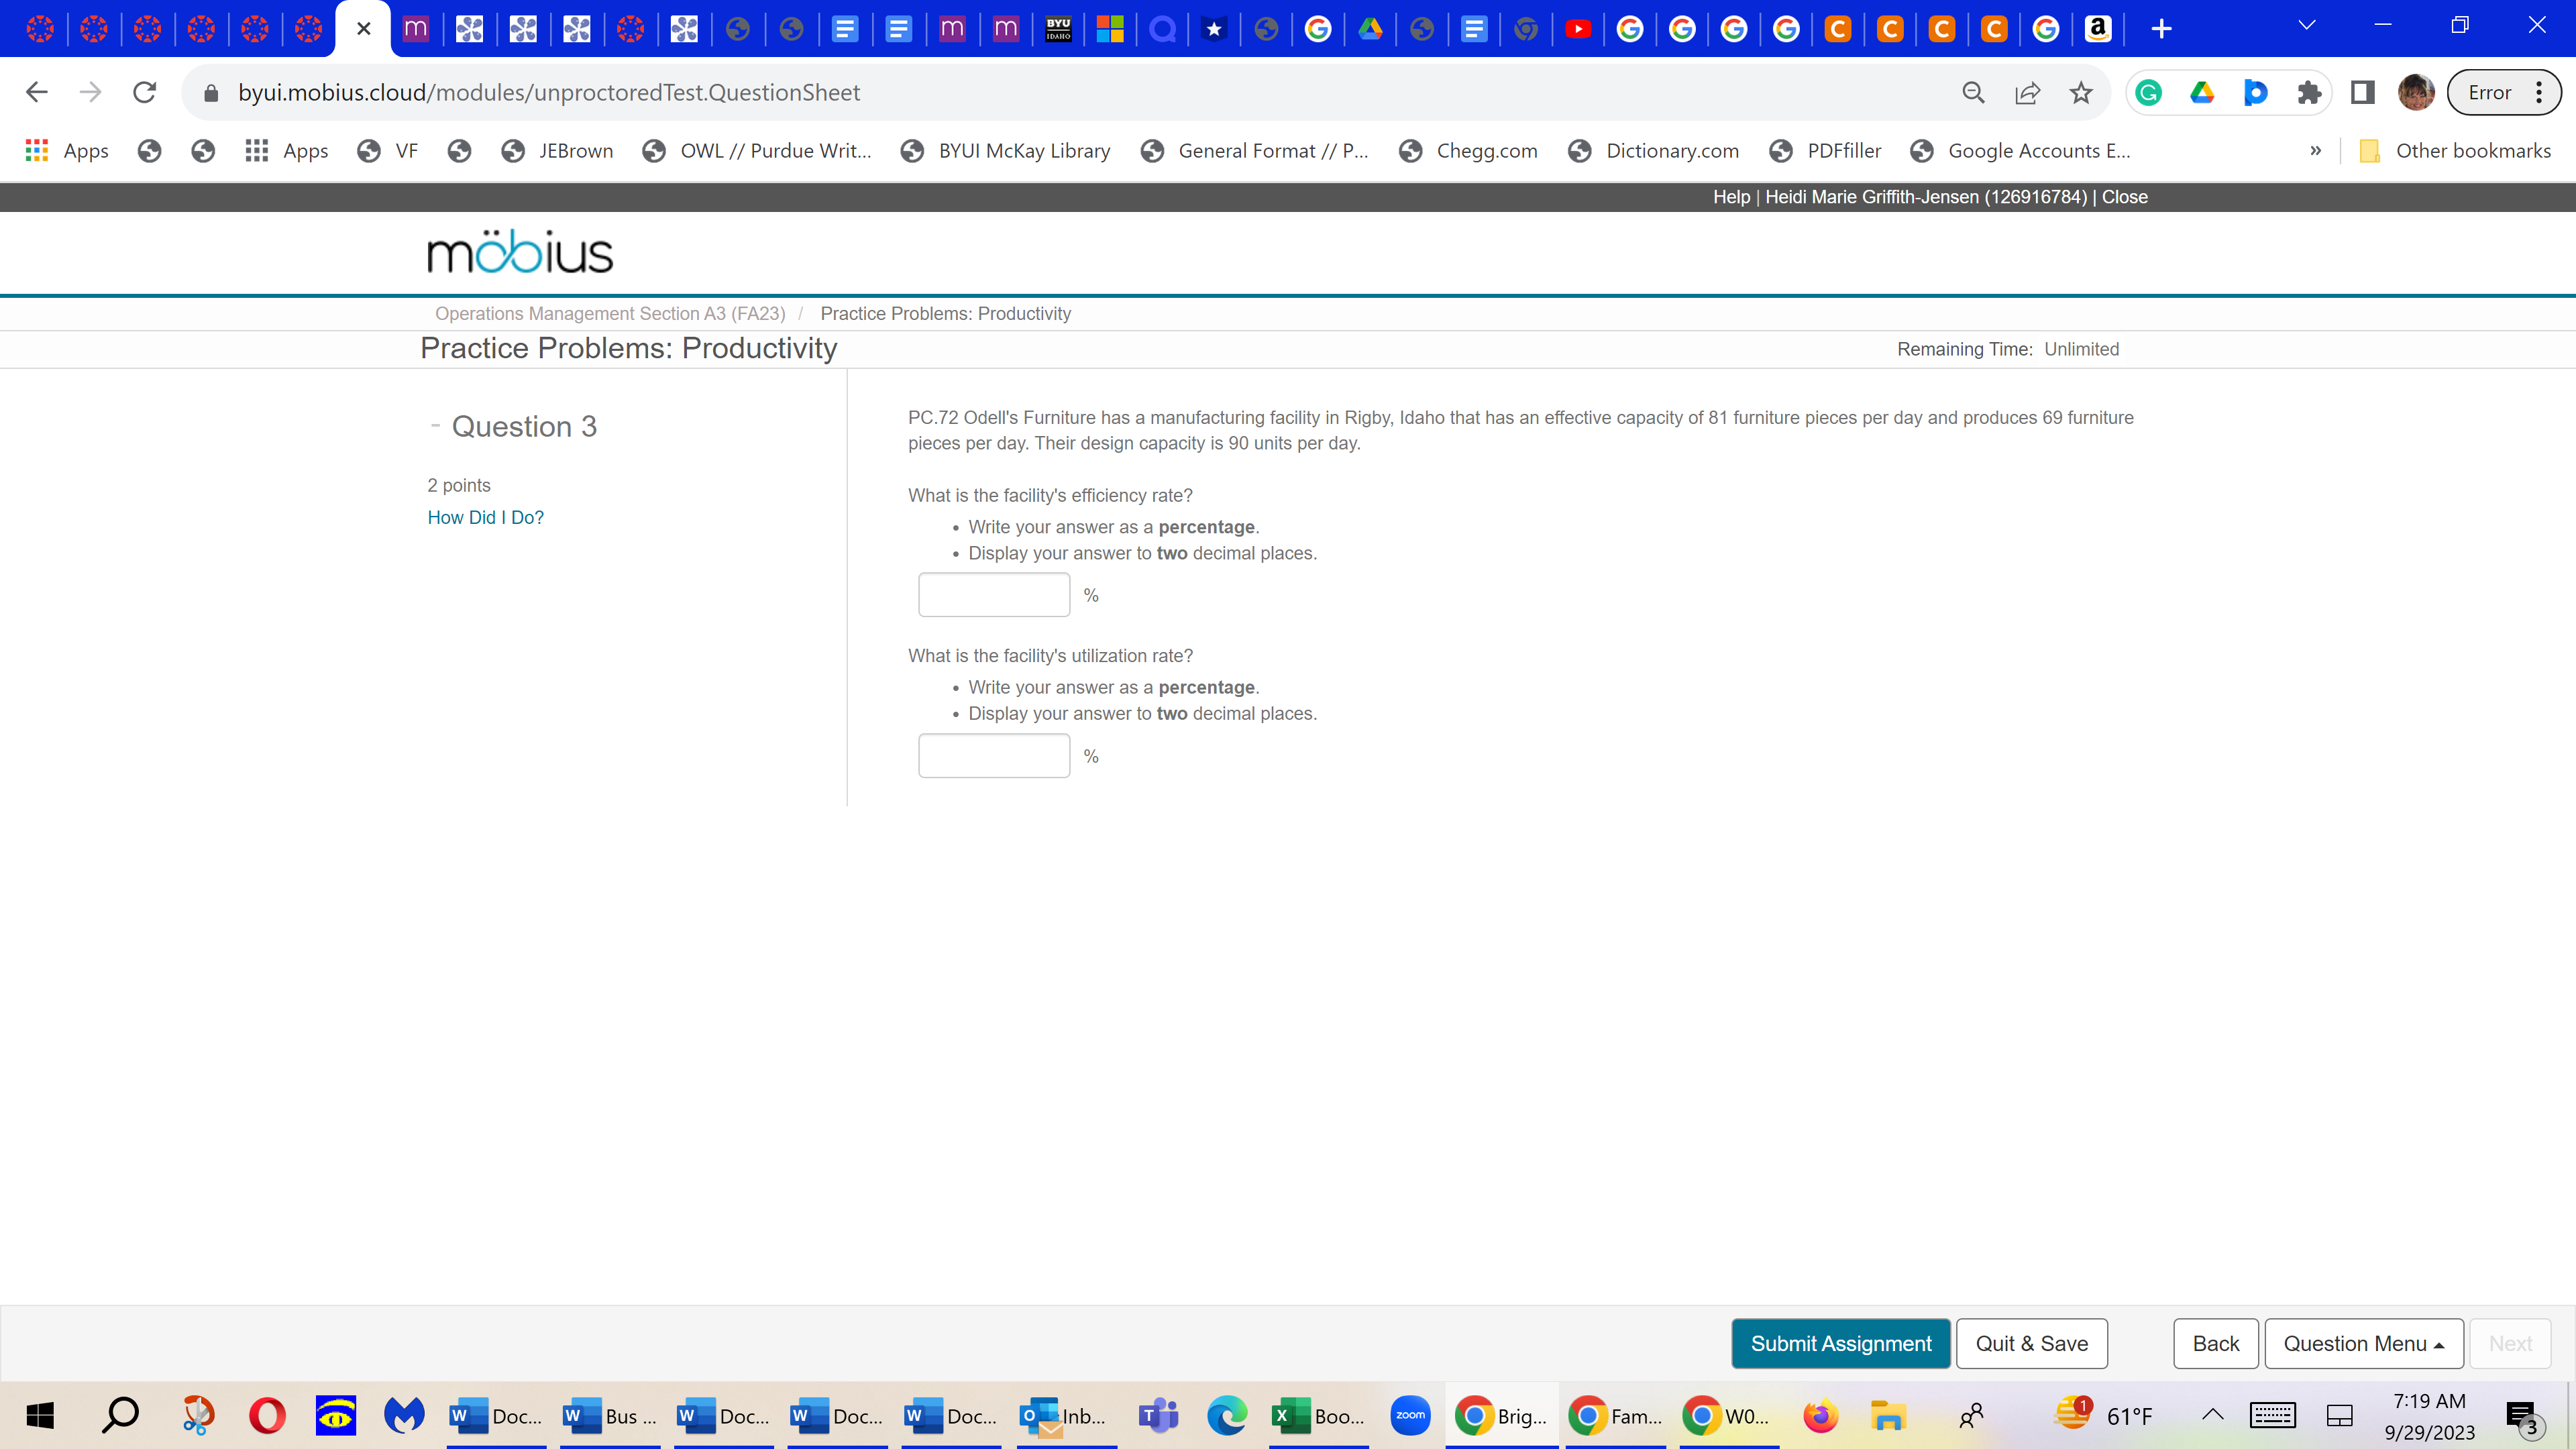This screenshot has width=2576, height=1449.
Task: Click the Grammarly extension icon
Action: pyautogui.click(x=2148, y=92)
